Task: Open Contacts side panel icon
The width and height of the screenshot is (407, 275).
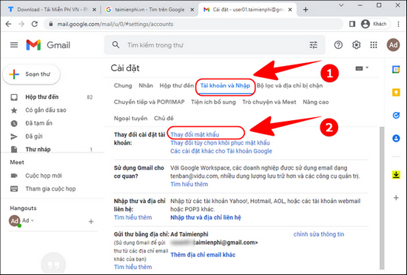Action: point(396,138)
